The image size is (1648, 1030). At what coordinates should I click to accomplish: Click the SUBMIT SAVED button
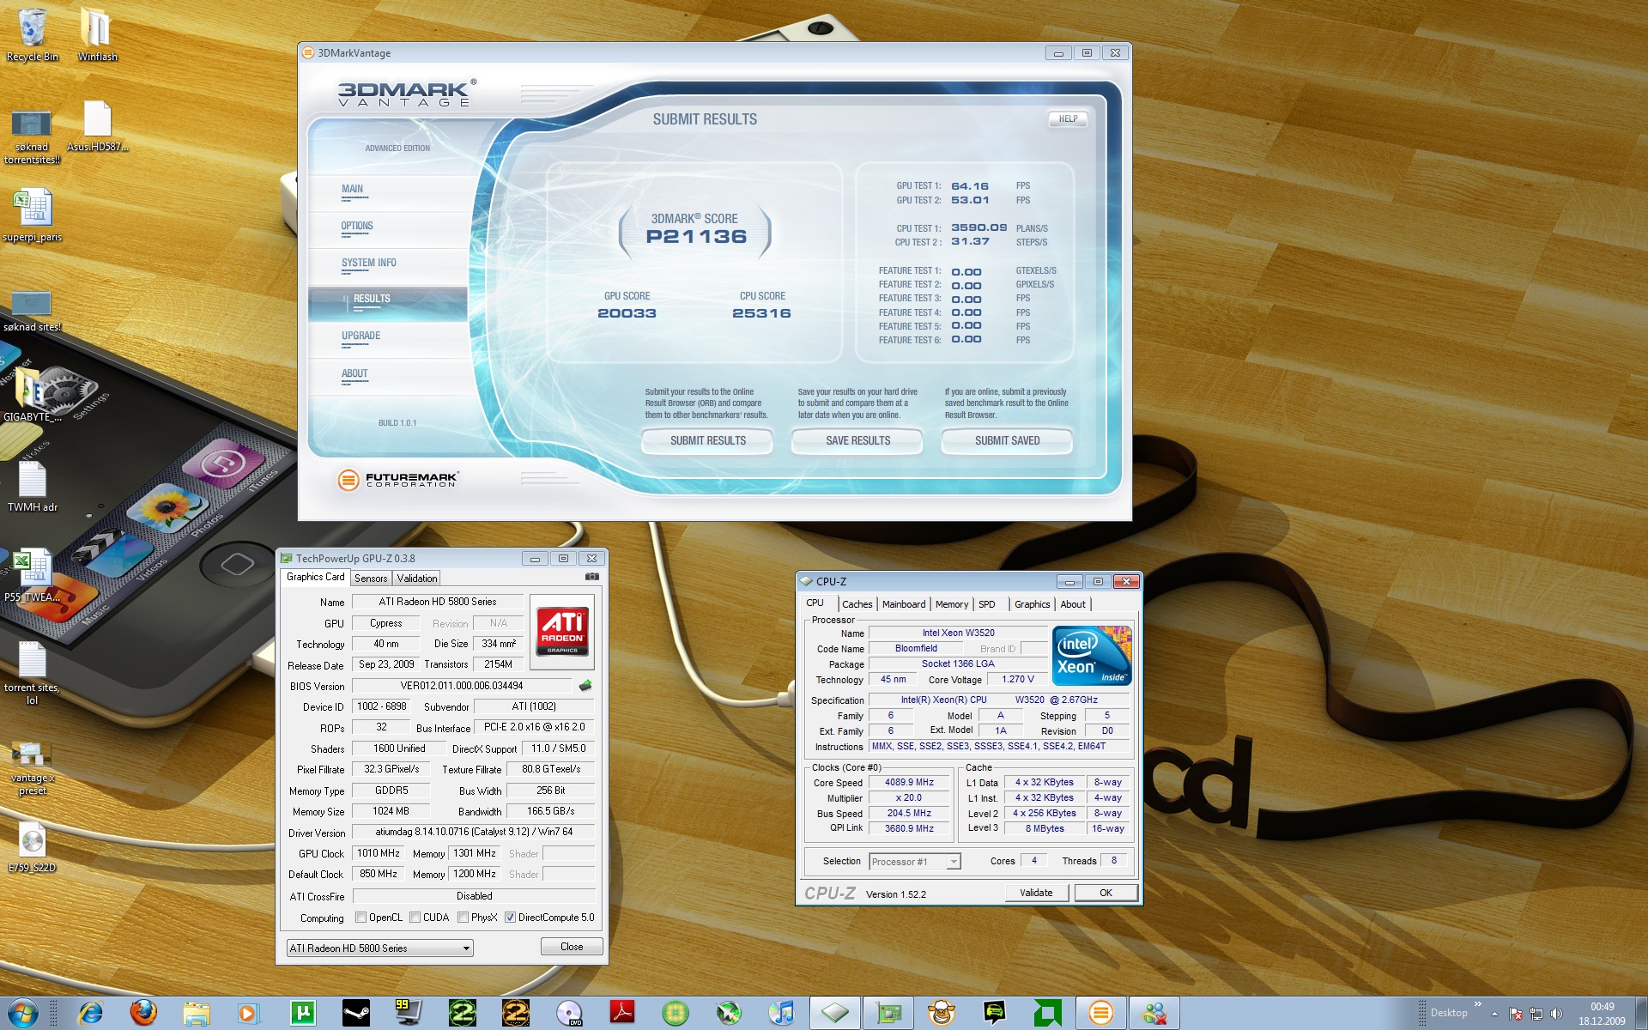point(1007,440)
